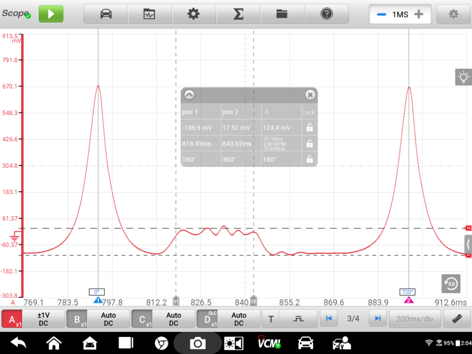Reset zoom with the 0.0 icon

pos(451,283)
